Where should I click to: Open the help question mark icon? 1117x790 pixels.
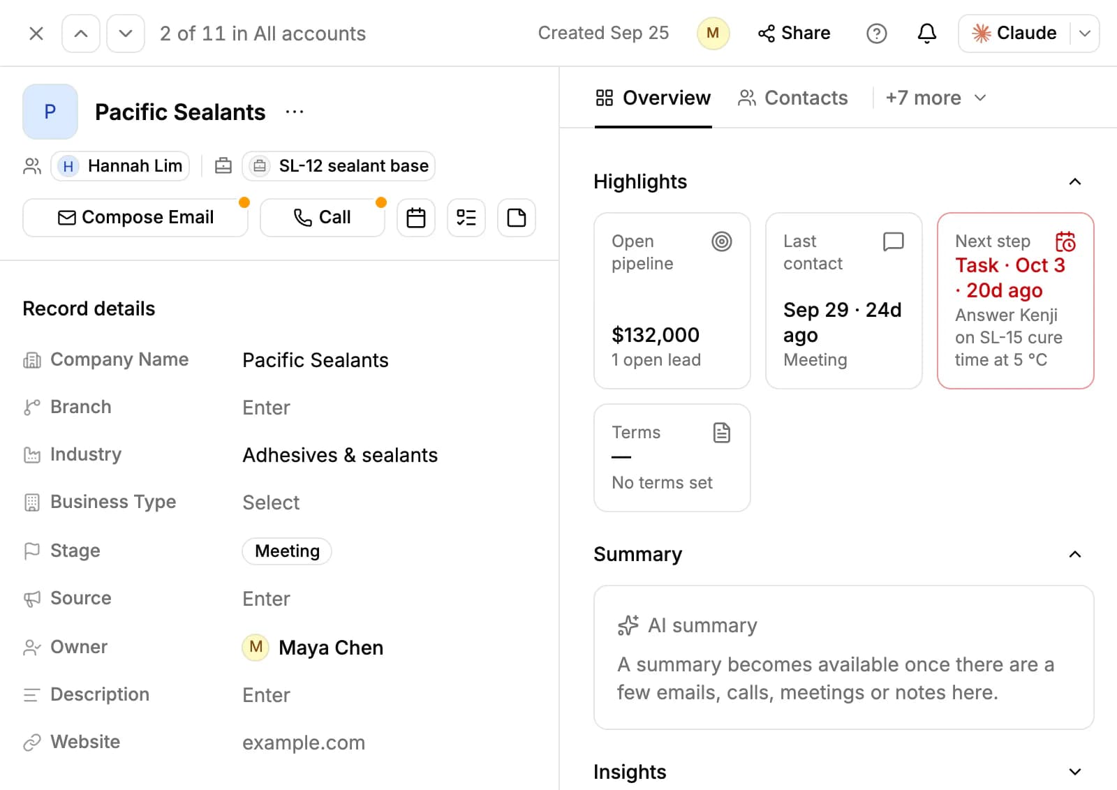coord(876,33)
